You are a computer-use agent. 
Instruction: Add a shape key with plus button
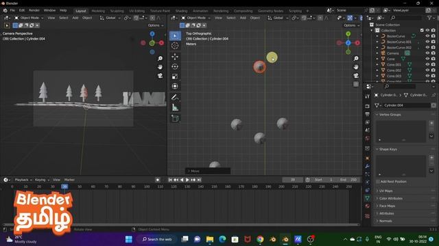pos(431,158)
